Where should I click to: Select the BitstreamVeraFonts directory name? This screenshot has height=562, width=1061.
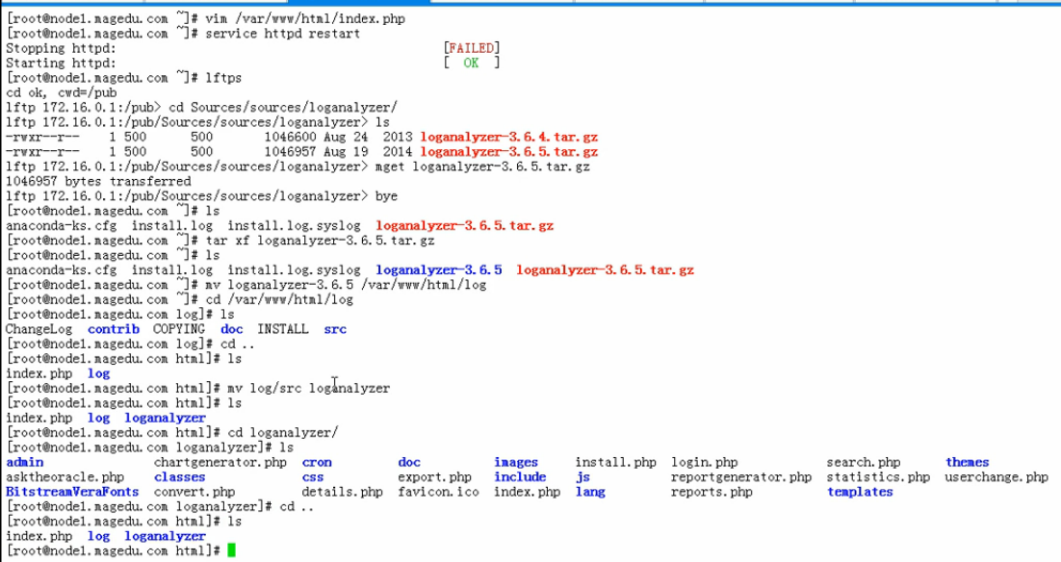click(72, 493)
